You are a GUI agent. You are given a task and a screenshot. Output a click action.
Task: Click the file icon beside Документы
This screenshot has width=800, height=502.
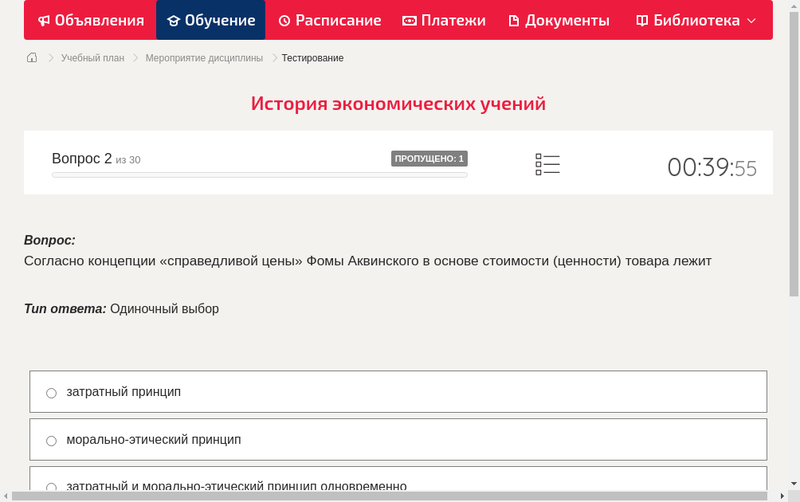coord(514,21)
